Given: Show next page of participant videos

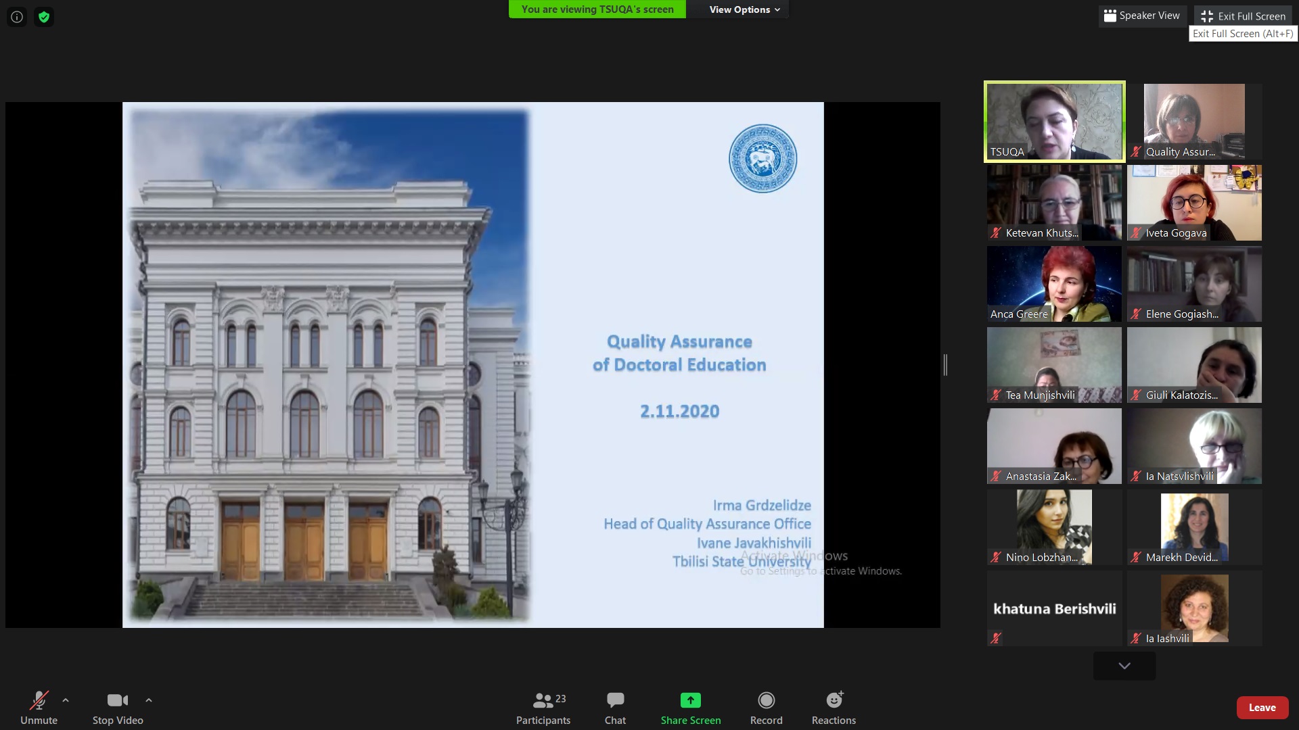Looking at the screenshot, I should click(x=1124, y=666).
